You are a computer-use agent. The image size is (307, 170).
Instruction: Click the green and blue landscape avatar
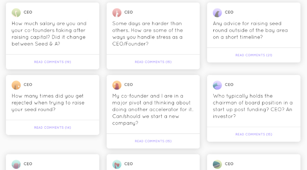coord(217,164)
